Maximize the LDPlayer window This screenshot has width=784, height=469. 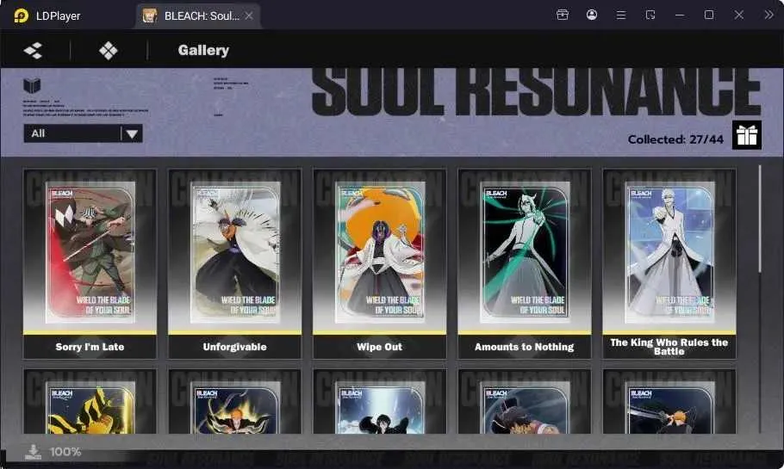point(709,15)
